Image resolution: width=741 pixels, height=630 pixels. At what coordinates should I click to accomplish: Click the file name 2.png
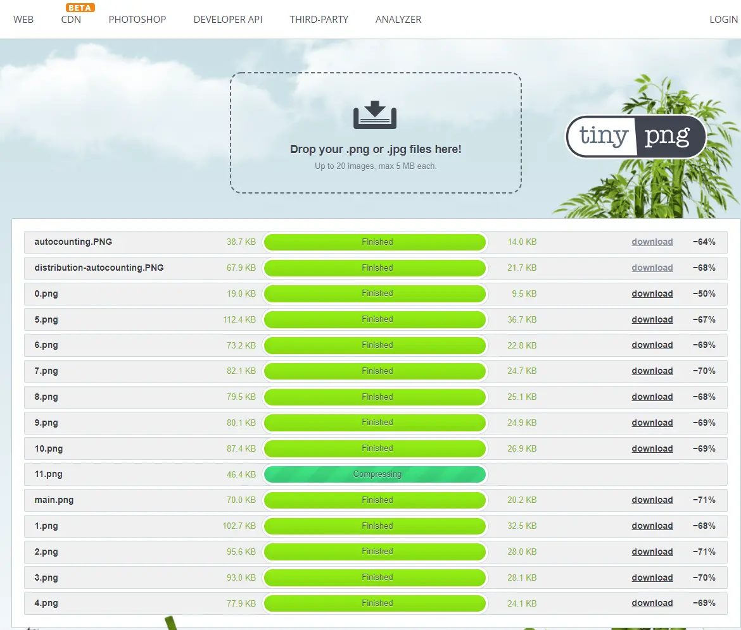tap(46, 552)
